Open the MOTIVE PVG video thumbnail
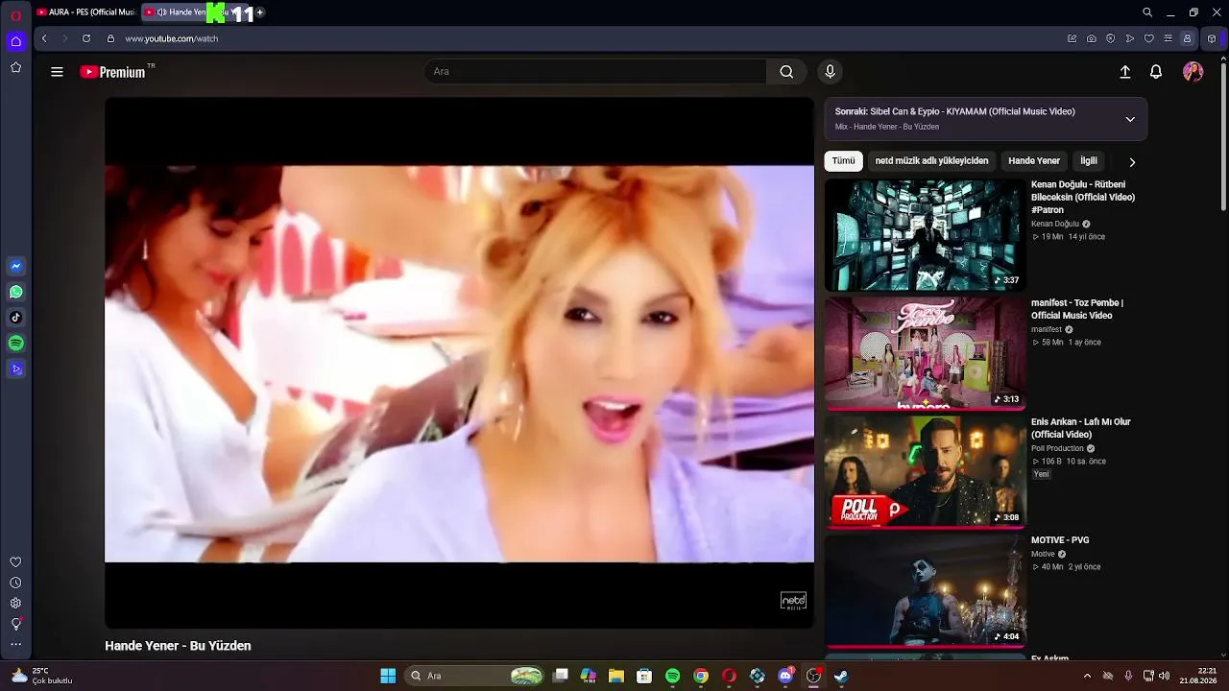The image size is (1229, 691). pyautogui.click(x=926, y=591)
